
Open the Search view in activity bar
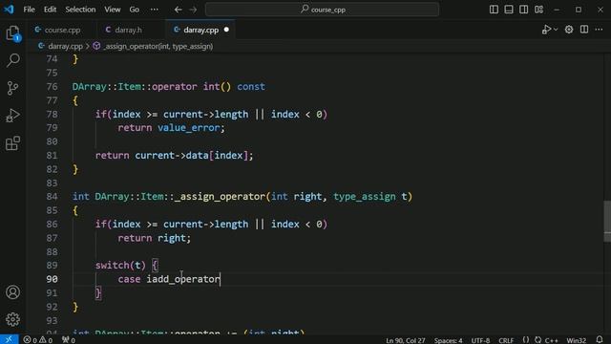click(x=12, y=60)
